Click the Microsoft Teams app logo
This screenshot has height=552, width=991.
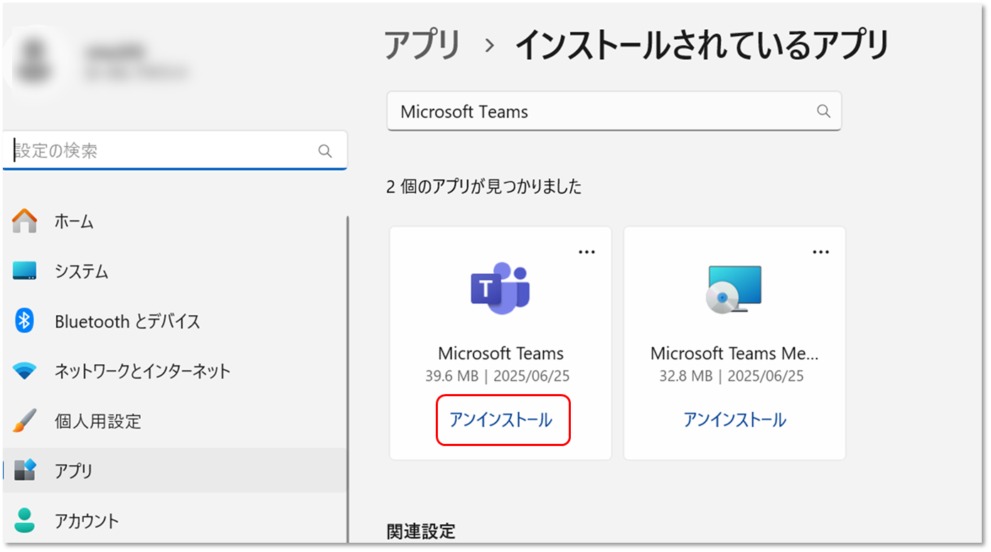tap(500, 288)
